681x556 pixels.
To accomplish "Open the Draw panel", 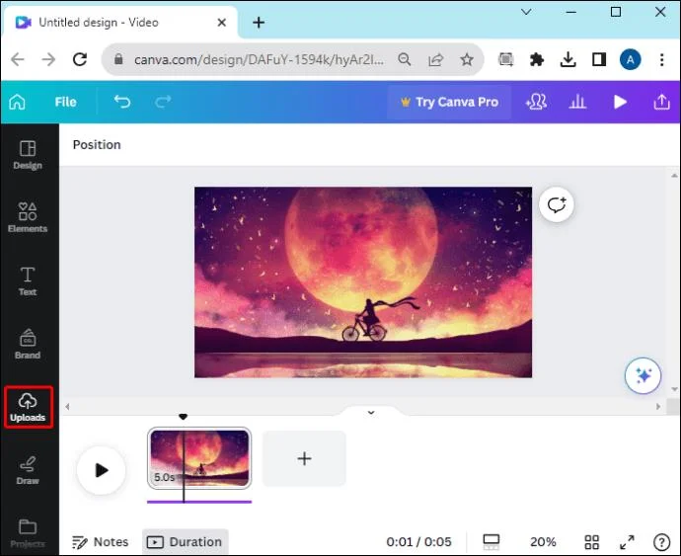I will click(28, 470).
